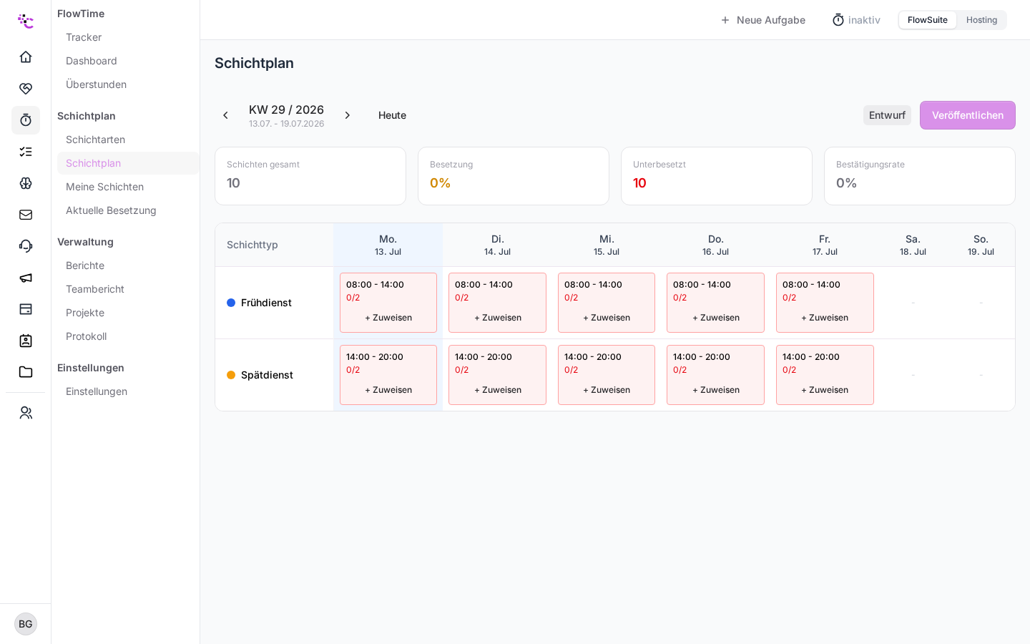Assign staff to Monday Frühdienst shift
Screen dimensions: 1030x644
tap(388, 318)
